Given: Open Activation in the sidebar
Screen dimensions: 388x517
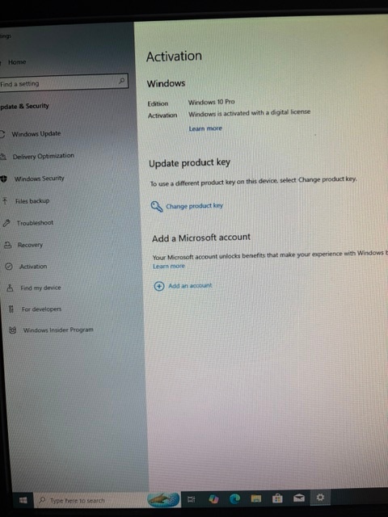Looking at the screenshot, I should point(33,267).
